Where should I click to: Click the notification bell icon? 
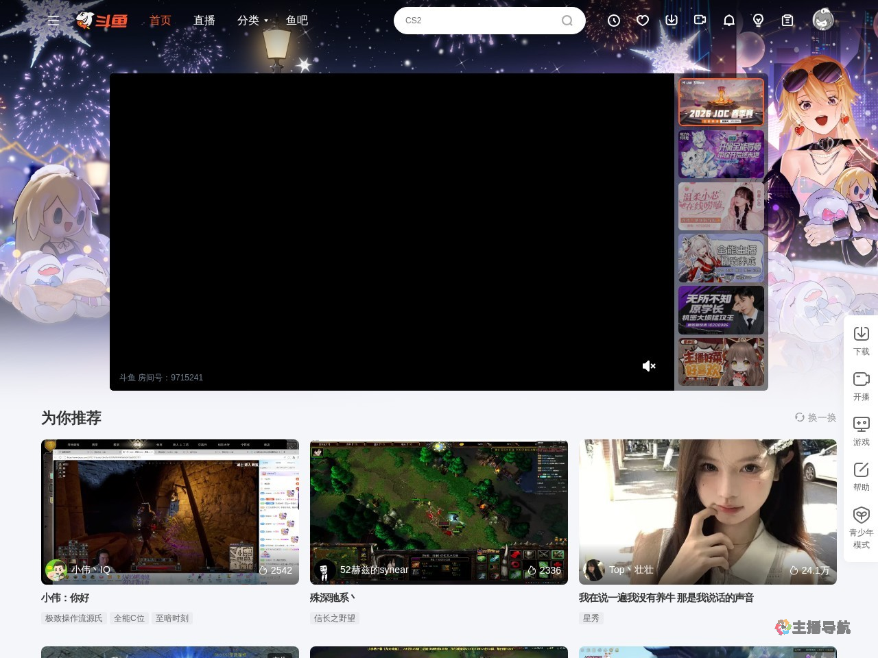tap(729, 21)
